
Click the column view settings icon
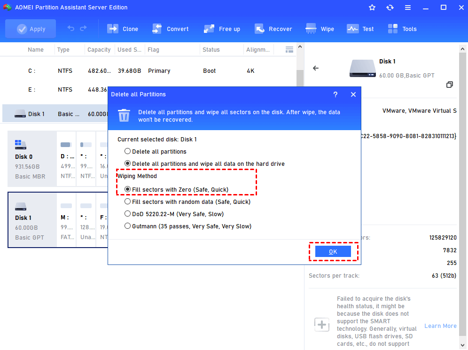[x=289, y=50]
